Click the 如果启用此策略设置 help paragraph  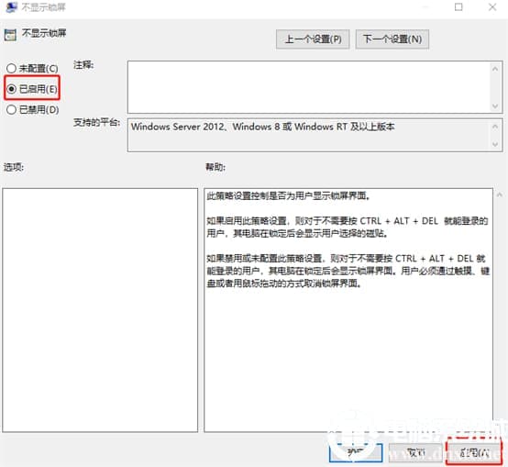[348, 227]
